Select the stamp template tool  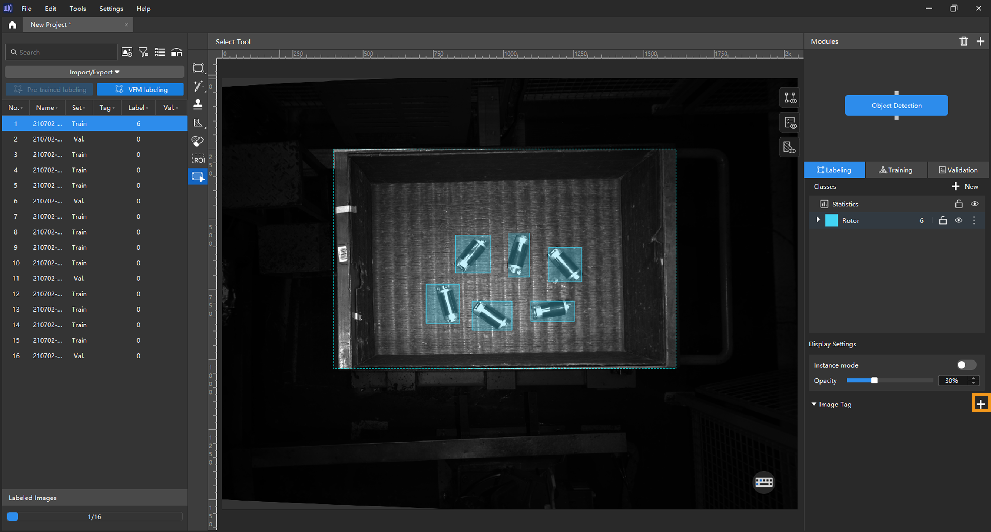coord(198,104)
